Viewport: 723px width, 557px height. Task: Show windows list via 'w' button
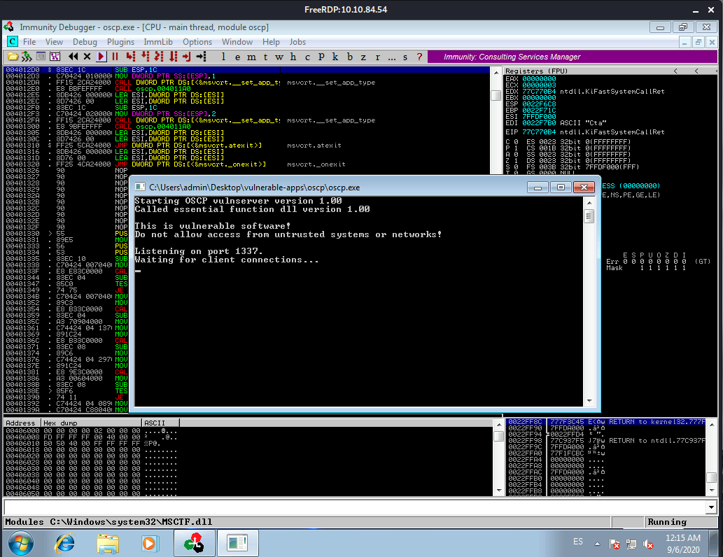[279, 57]
